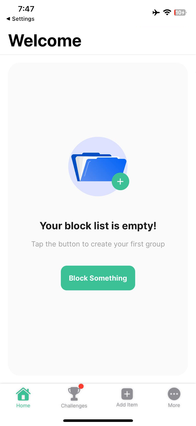196x426 pixels.
Task: Tap the Wi-Fi icon in the status bar
Action: click(x=167, y=12)
